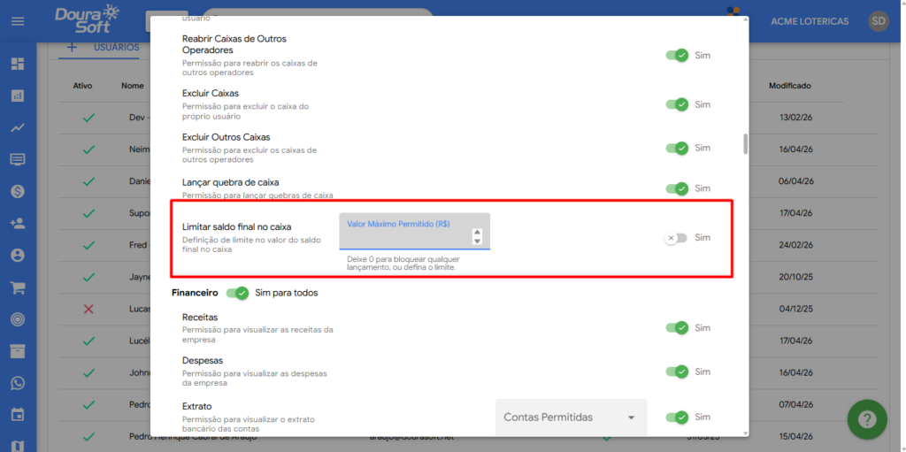Open the hamburger menu in the header
This screenshot has width=906, height=452.
point(18,21)
